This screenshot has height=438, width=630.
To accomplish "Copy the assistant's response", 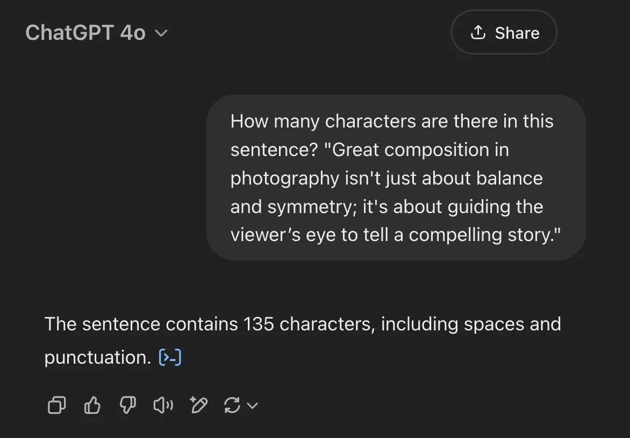I will click(56, 405).
